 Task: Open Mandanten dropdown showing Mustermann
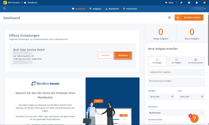click(176, 113)
